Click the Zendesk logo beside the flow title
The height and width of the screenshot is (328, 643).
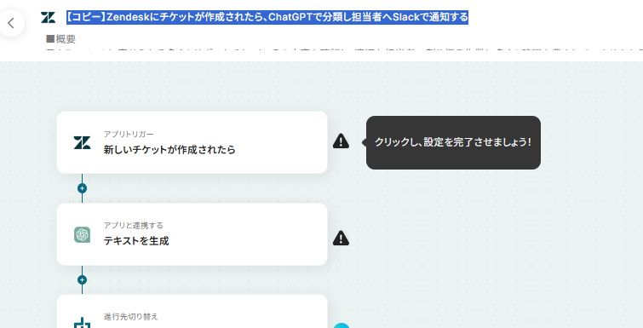click(x=48, y=18)
